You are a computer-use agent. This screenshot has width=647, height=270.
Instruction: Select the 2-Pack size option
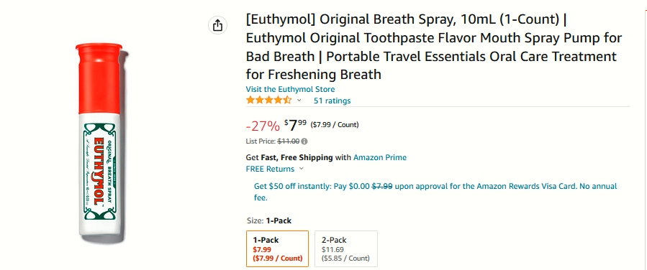tap(345, 248)
